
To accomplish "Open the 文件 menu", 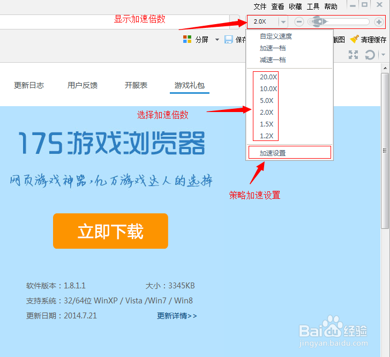I will click(260, 6).
